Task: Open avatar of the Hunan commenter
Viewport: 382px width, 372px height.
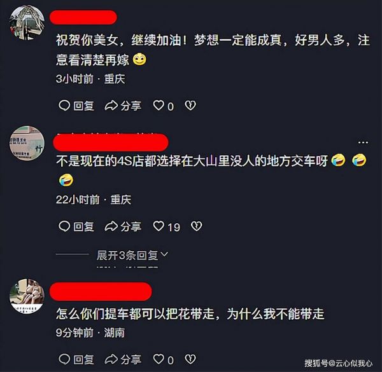Action: (x=27, y=296)
